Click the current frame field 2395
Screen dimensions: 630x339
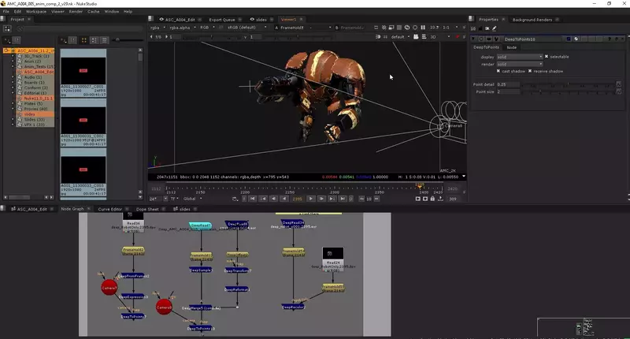(x=298, y=199)
